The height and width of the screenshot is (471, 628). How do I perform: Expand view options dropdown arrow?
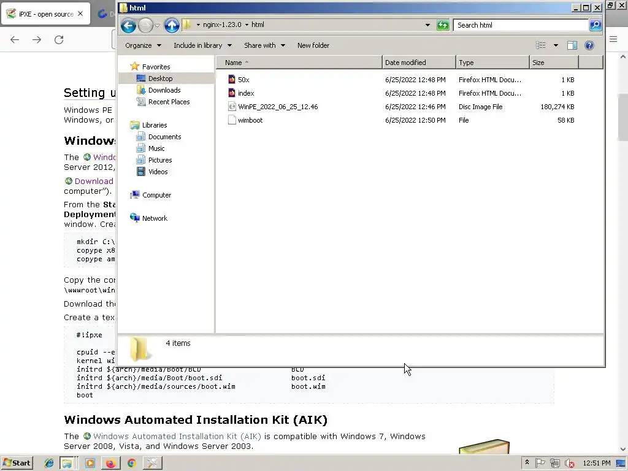click(x=556, y=45)
